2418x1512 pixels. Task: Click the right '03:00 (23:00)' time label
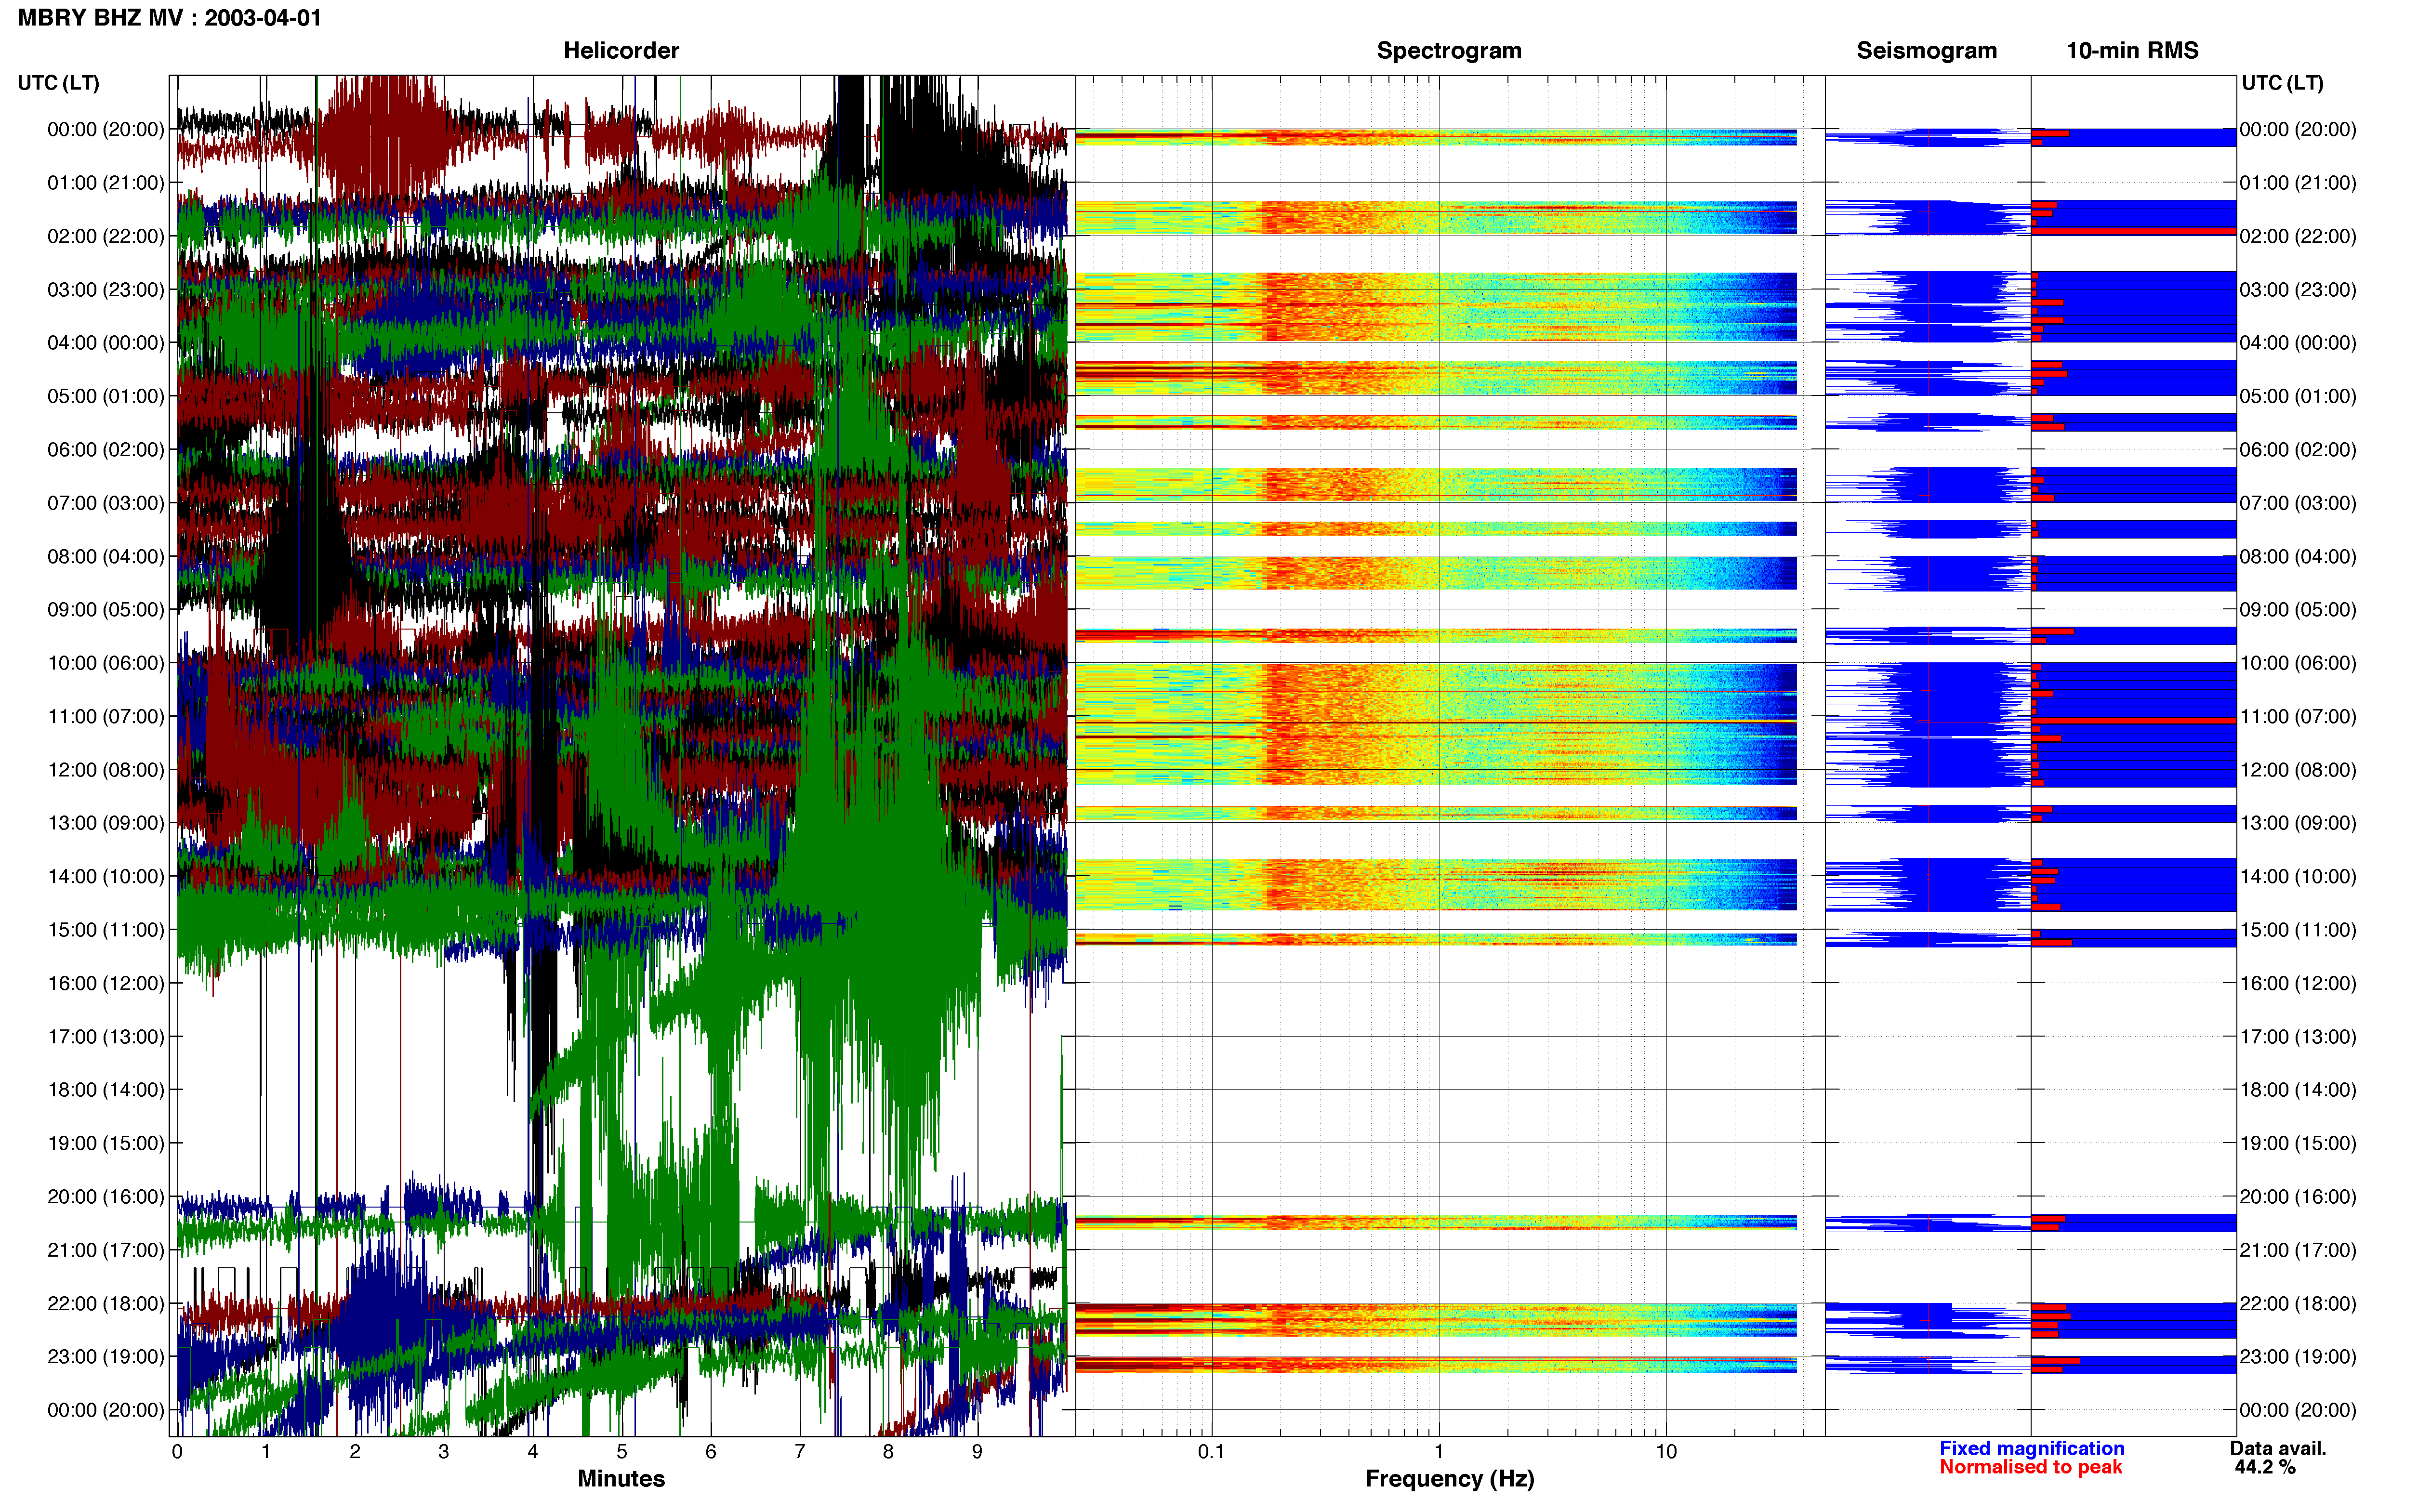(2298, 289)
